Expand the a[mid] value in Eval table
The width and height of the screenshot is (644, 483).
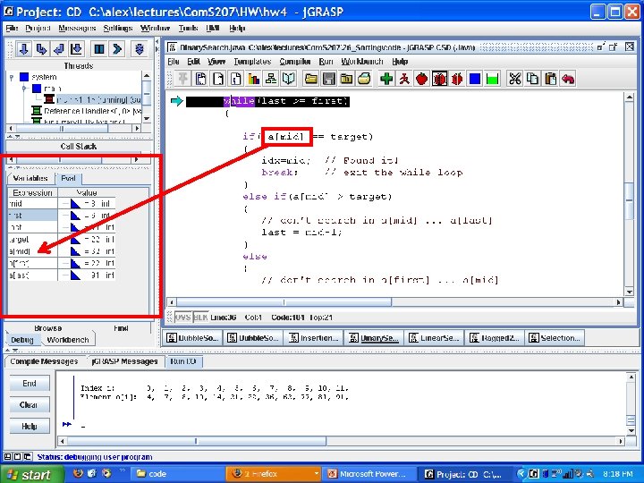click(65, 251)
